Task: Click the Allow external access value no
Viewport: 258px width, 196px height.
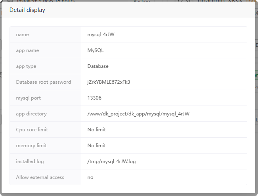Action: point(90,177)
